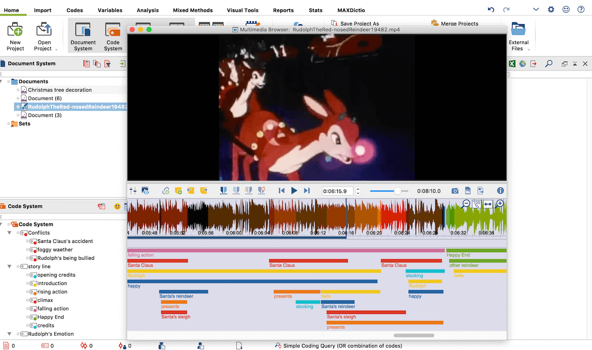Set waveform zoom to 100 percent
This screenshot has width=592, height=350.
477,204
